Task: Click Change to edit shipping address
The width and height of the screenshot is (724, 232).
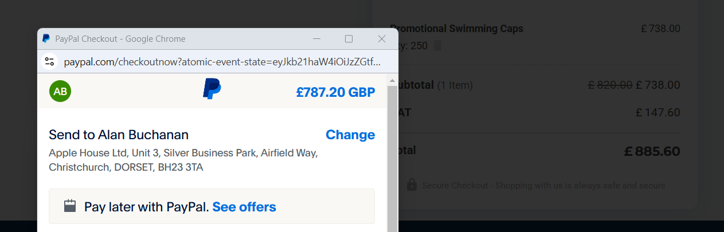Action: coord(350,135)
